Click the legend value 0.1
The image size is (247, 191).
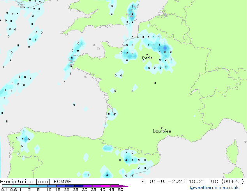[x=4, y=189]
